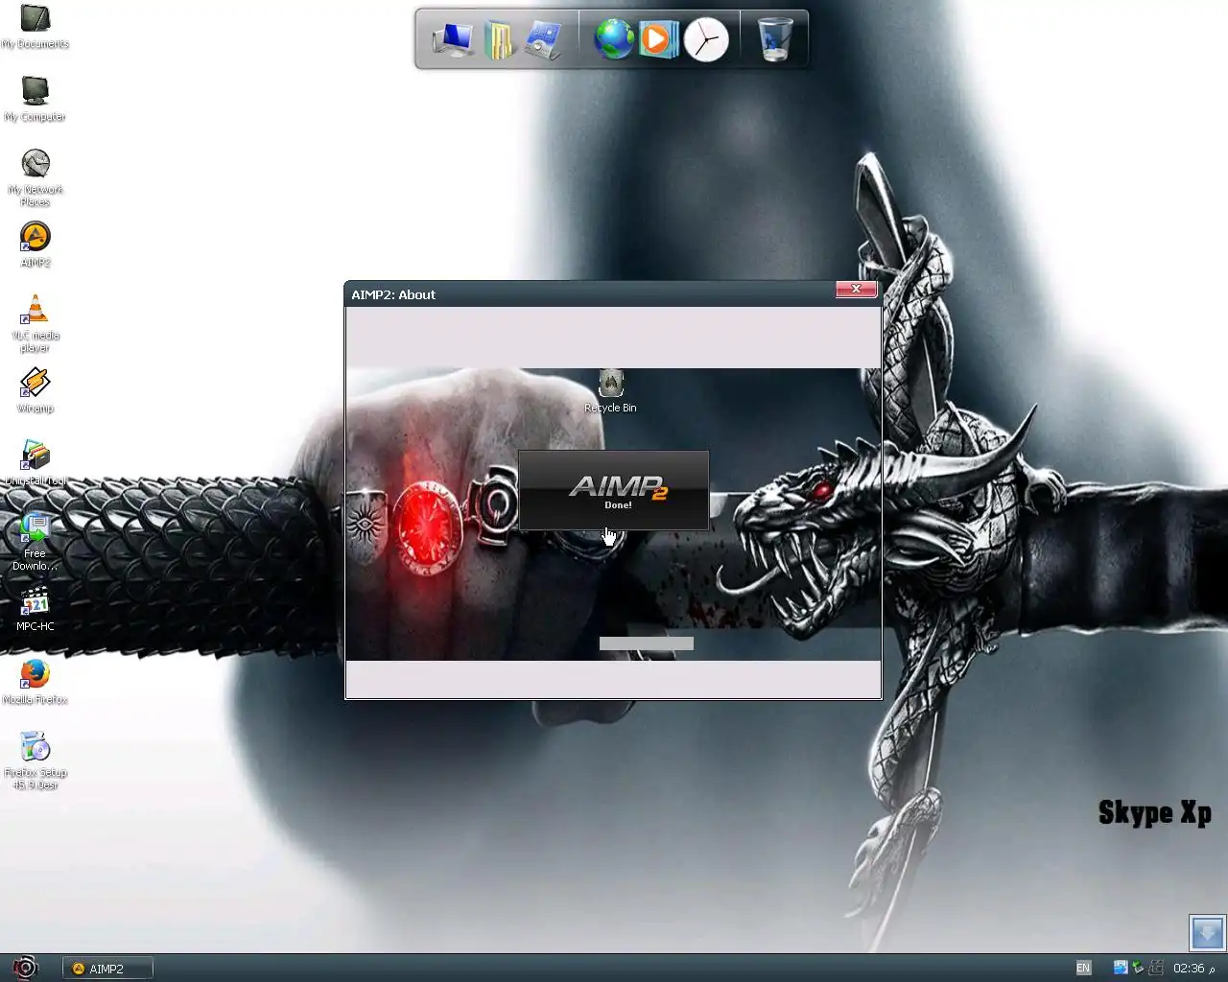Close the AIMP2: About window

(x=856, y=289)
